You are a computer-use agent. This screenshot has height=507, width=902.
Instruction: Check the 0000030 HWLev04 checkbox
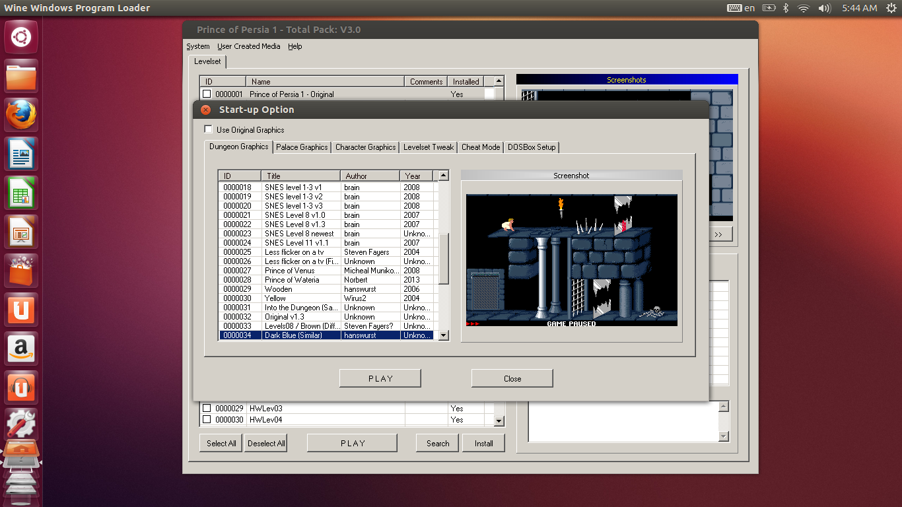coord(207,419)
